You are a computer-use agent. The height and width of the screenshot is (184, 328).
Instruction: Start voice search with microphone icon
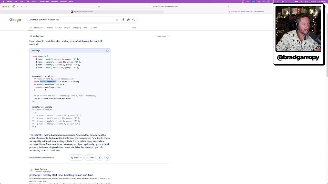tap(123, 20)
